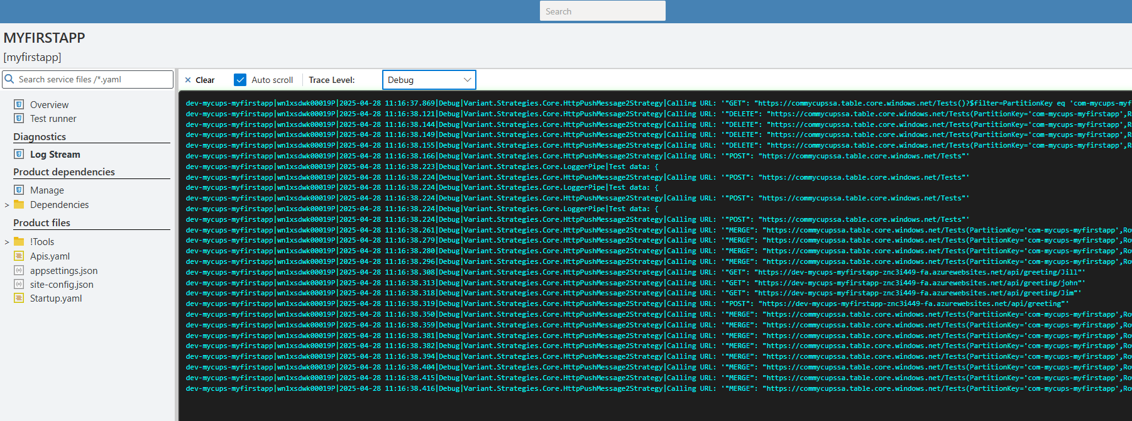
Task: Clear the log stream output
Action: pyautogui.click(x=199, y=80)
